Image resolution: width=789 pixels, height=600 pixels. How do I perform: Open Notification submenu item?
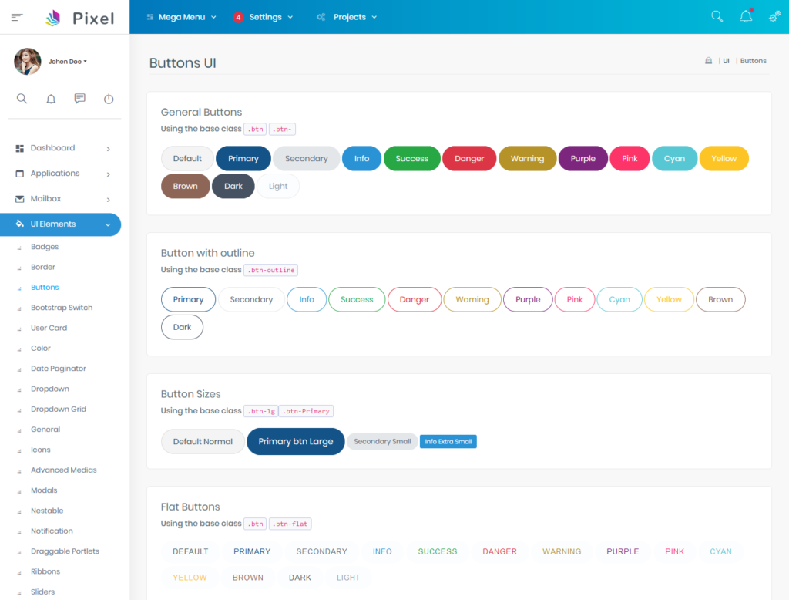click(x=52, y=531)
